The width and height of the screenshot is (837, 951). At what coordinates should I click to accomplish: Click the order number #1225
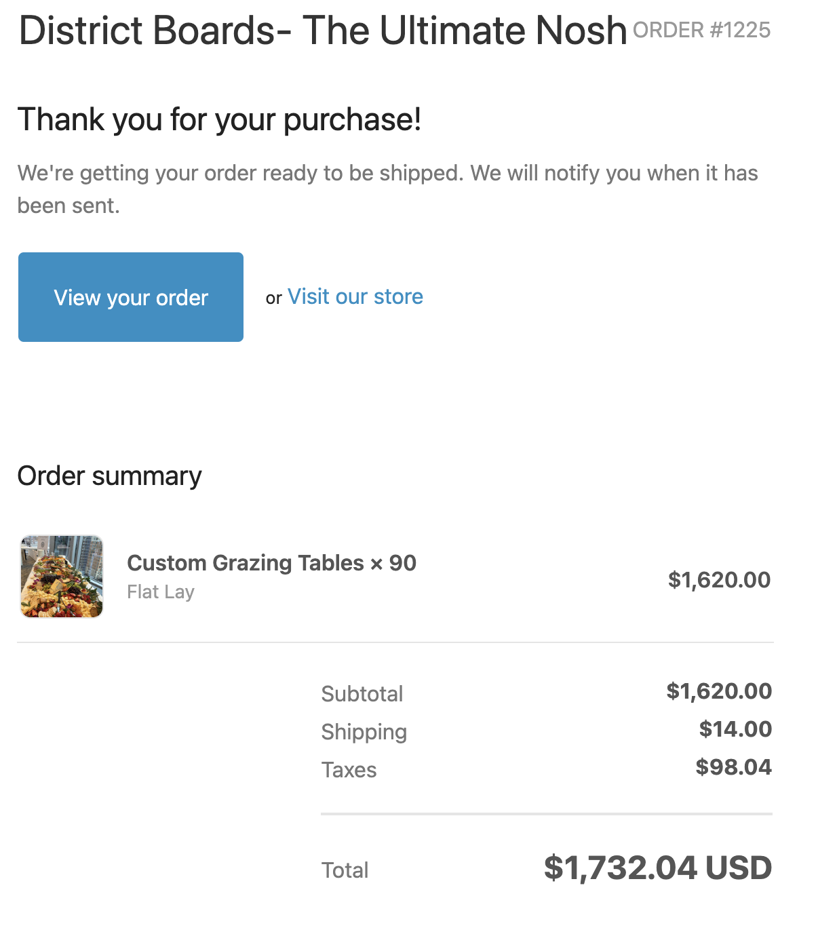coord(701,30)
